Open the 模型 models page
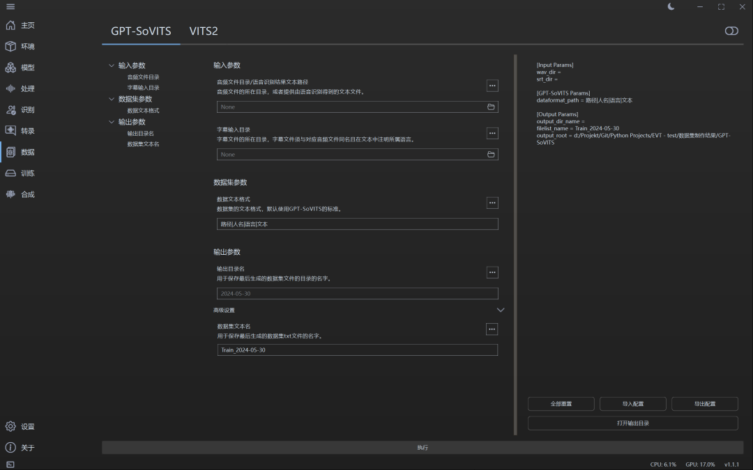Viewport: 753px width, 470px height. click(20, 68)
